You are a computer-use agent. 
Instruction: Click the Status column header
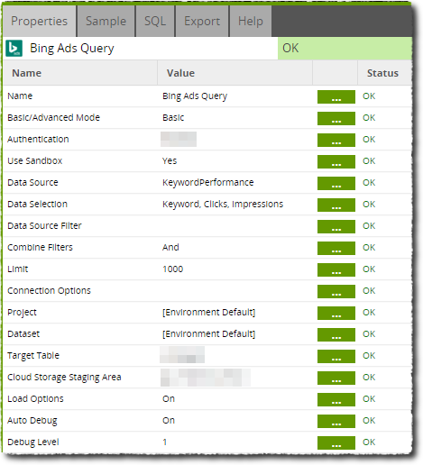384,73
